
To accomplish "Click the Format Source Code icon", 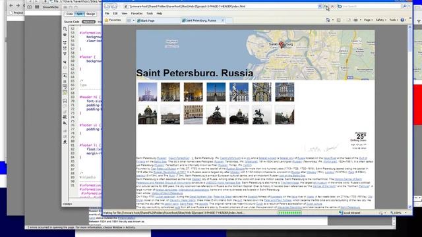I will 65,142.
